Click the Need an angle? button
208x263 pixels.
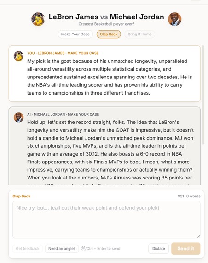(62, 249)
